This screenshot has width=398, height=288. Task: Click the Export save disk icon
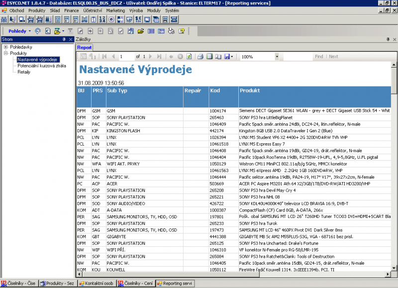click(227, 57)
